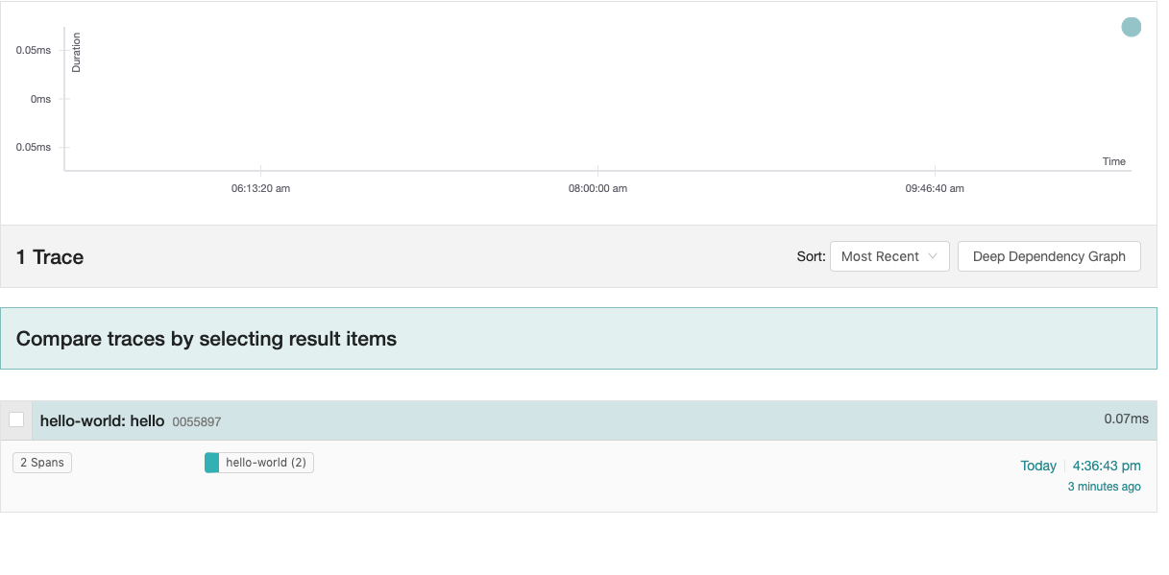Click the chevron arrow in the Sort selector
This screenshot has width=1169, height=575.
(931, 256)
